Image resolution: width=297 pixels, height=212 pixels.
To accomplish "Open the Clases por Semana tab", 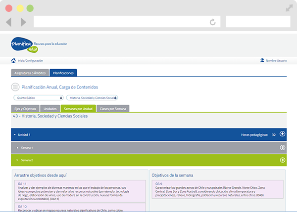I will click(x=113, y=108).
